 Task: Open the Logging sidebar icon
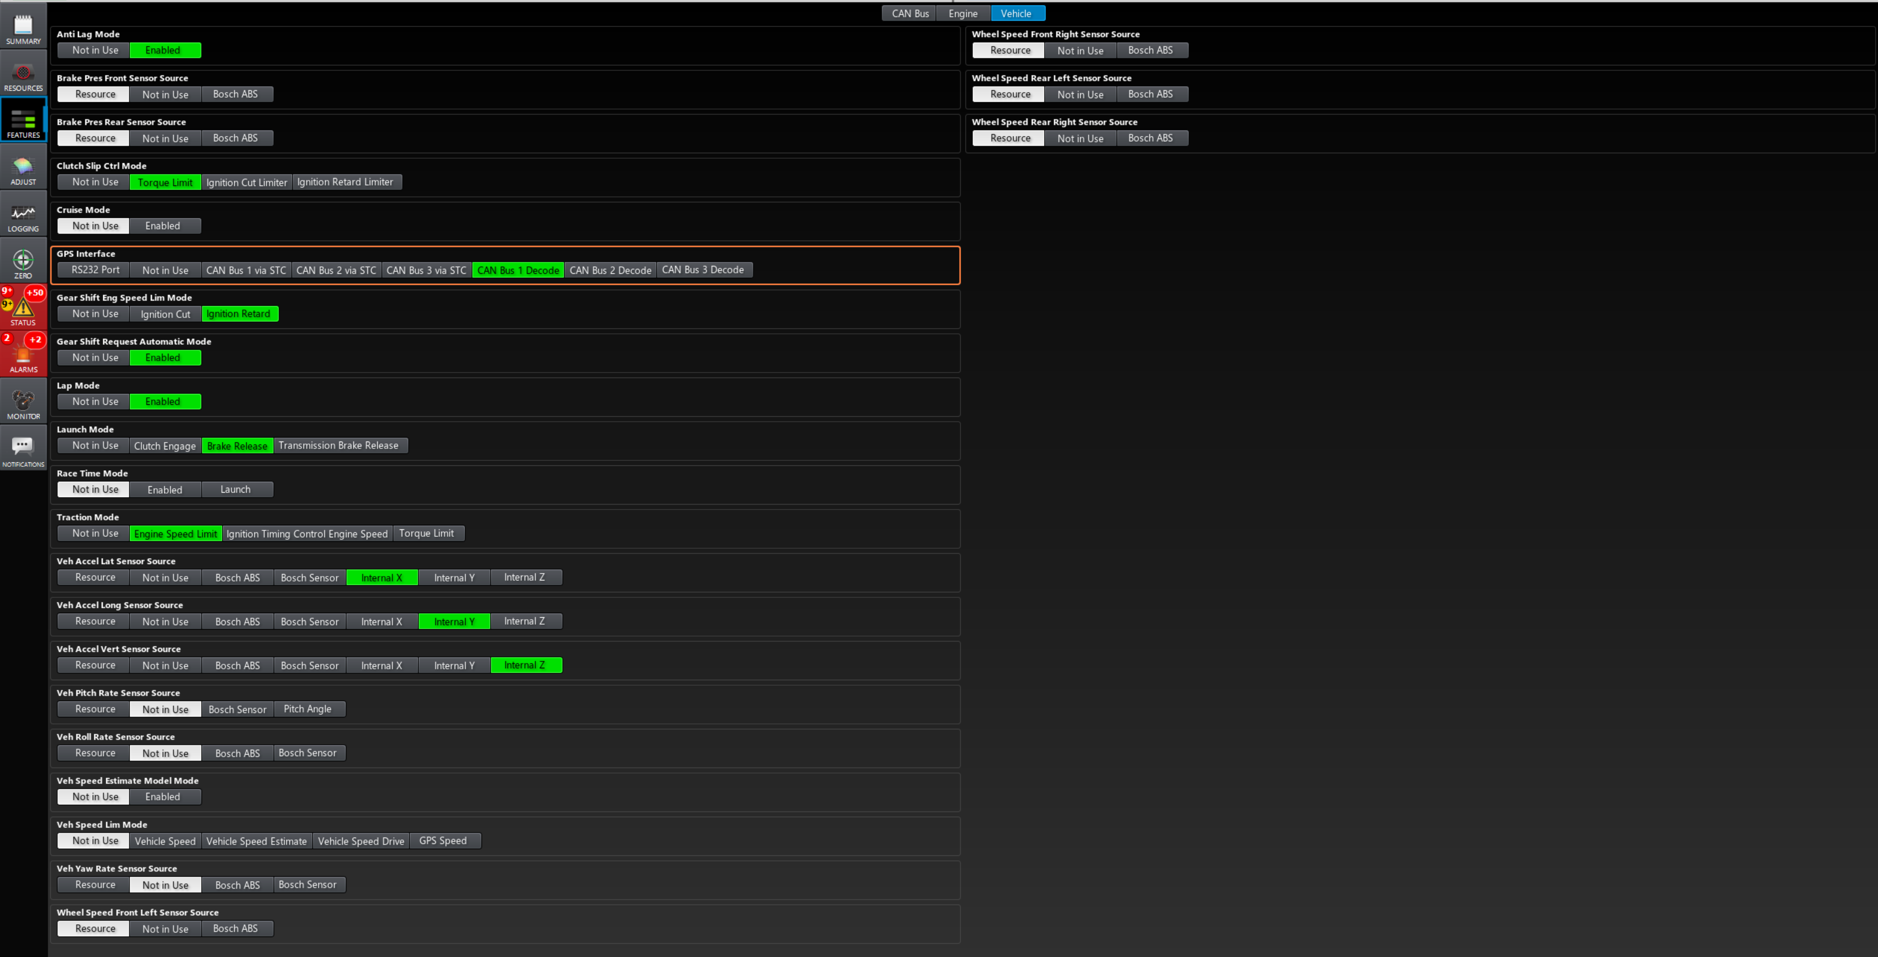coord(23,216)
